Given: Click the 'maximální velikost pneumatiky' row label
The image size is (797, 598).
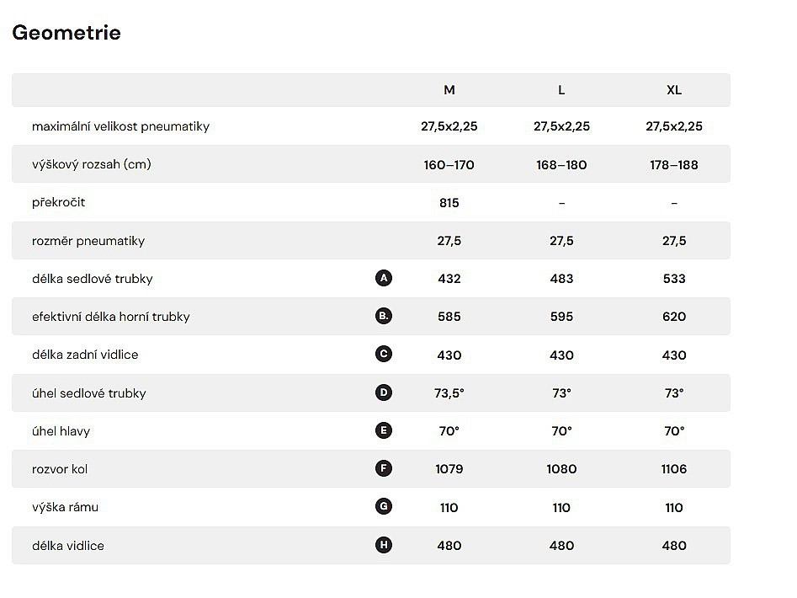Looking at the screenshot, I should [x=120, y=126].
